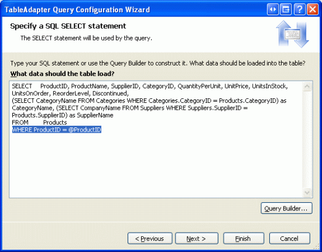Click the 'What data should the table load?' label

click(62, 74)
